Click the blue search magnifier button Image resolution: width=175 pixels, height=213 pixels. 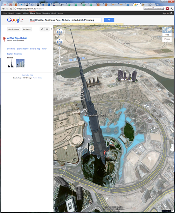coord(109,20)
